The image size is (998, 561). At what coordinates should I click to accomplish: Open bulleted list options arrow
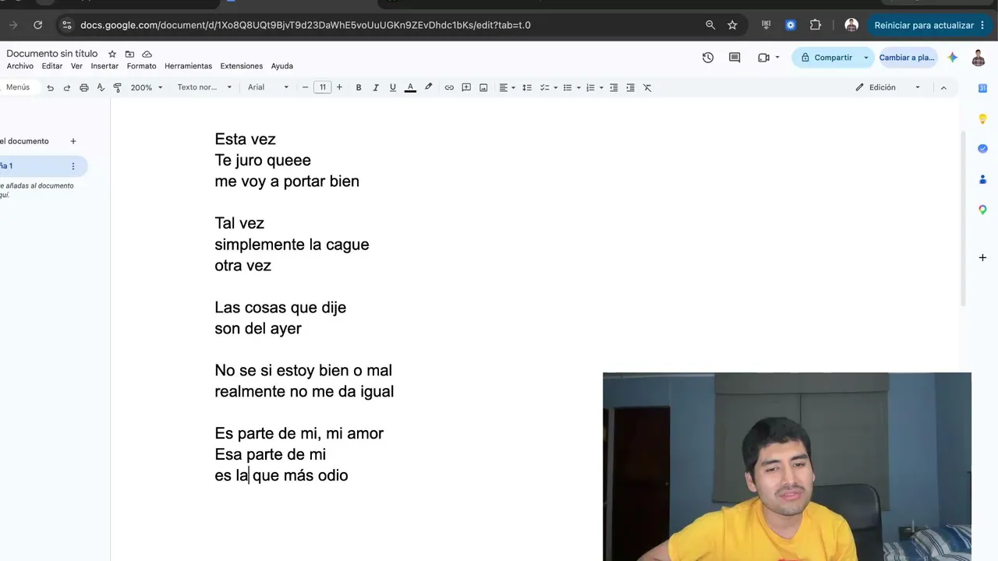578,88
